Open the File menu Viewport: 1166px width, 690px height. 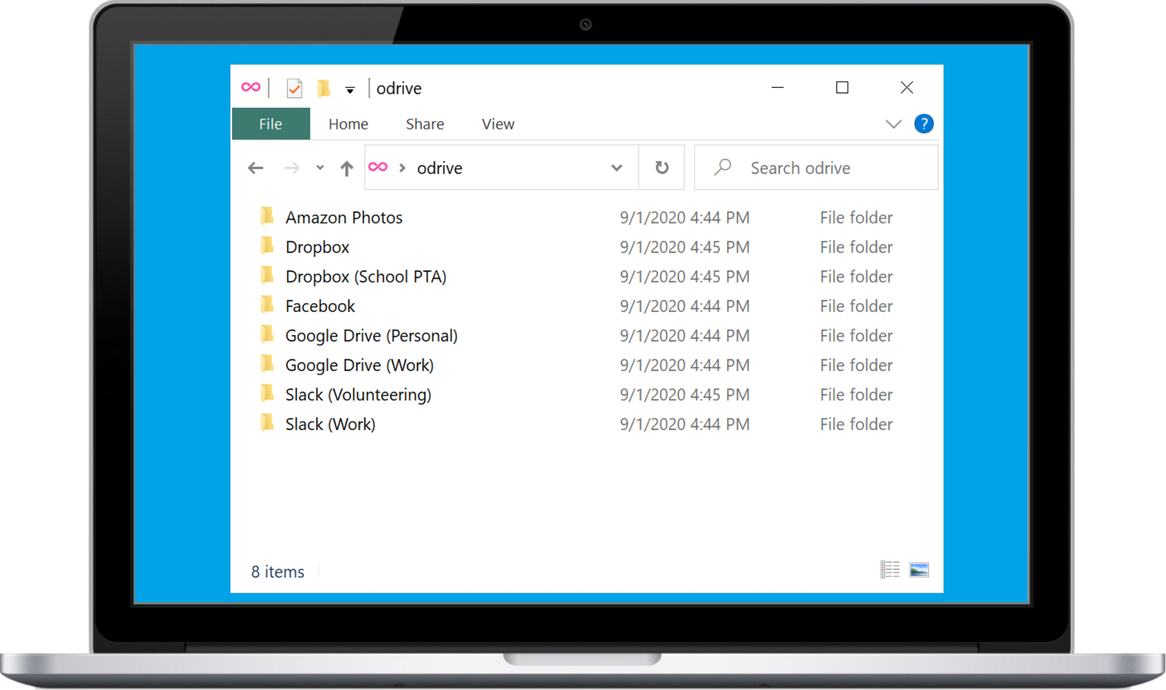(x=270, y=124)
